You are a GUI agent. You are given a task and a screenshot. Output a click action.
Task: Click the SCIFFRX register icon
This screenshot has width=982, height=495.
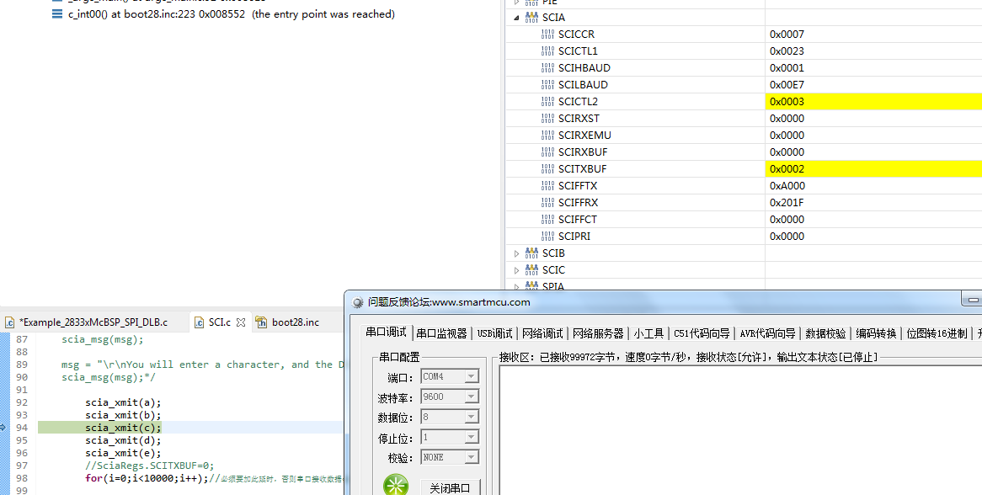coord(547,204)
